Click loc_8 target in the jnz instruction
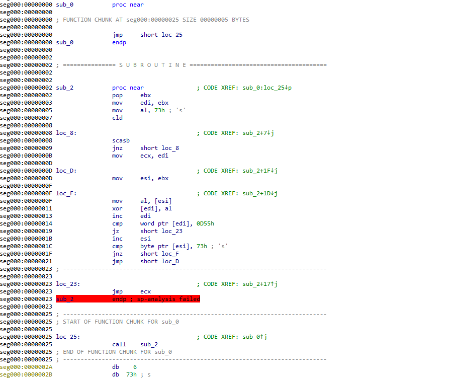This screenshot has height=379, width=453. [170, 148]
